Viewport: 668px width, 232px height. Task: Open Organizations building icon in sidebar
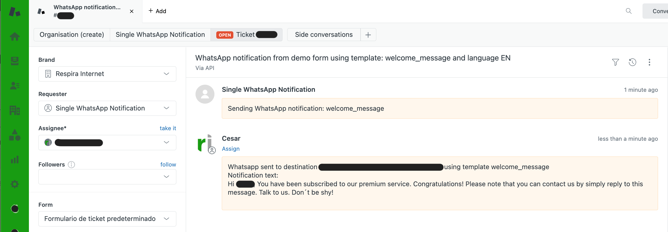point(15,110)
